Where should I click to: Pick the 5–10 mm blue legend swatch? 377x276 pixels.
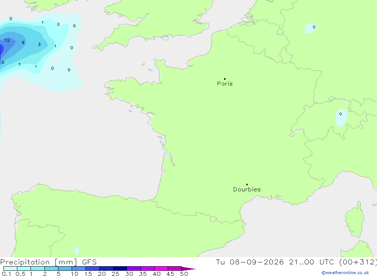tap(65, 268)
